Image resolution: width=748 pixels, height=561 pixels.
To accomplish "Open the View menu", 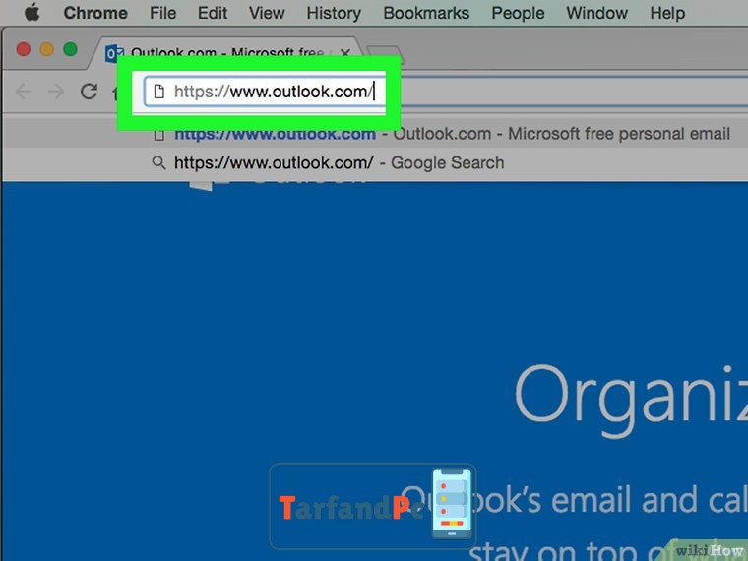I will (x=267, y=13).
